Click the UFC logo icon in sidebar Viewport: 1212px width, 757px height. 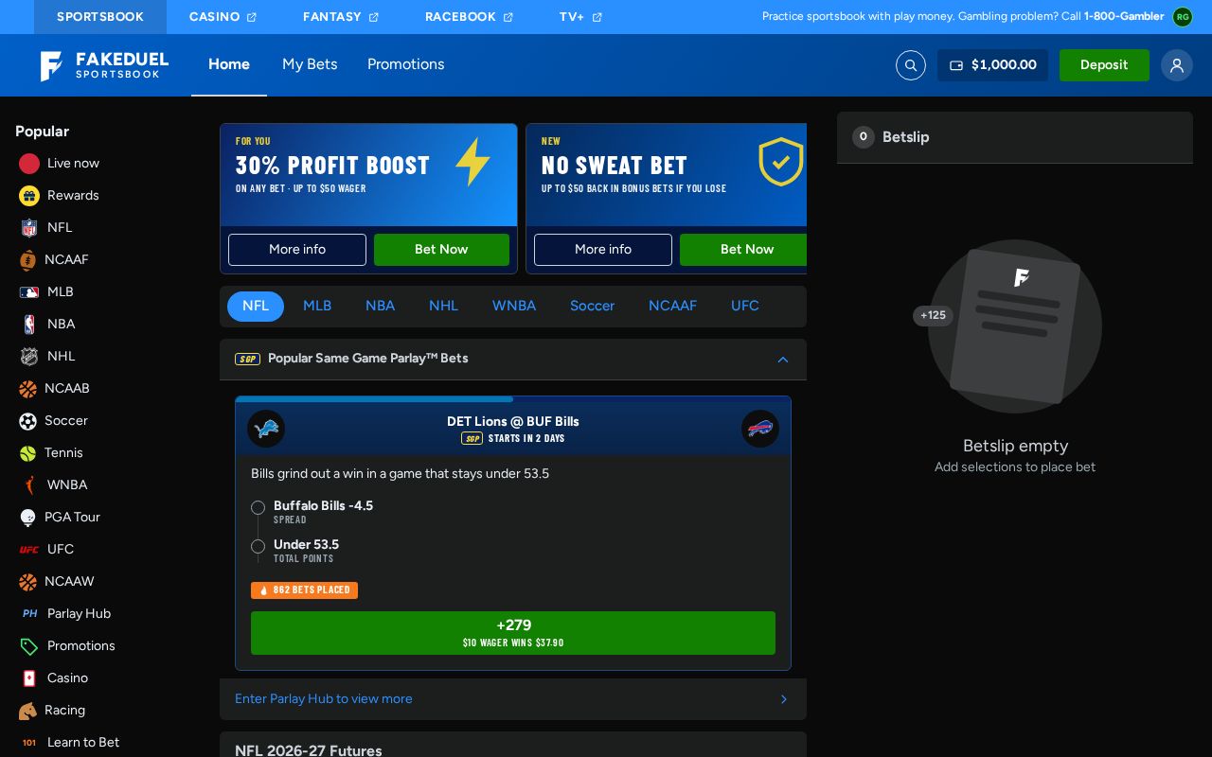(29, 550)
